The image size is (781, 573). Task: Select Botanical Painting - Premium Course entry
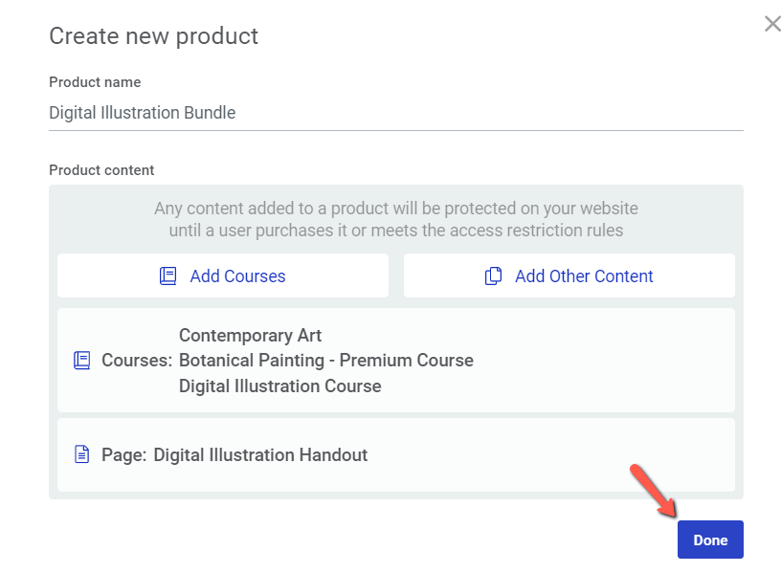click(x=326, y=361)
